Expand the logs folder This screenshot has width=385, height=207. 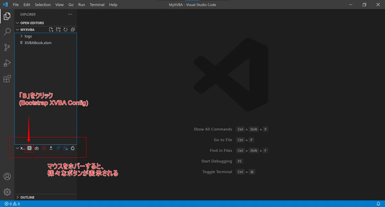coord(21,36)
